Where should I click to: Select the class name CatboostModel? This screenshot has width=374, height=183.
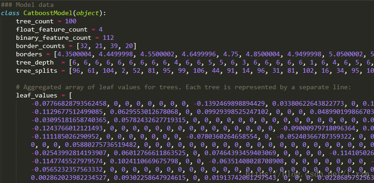pyautogui.click(x=48, y=13)
